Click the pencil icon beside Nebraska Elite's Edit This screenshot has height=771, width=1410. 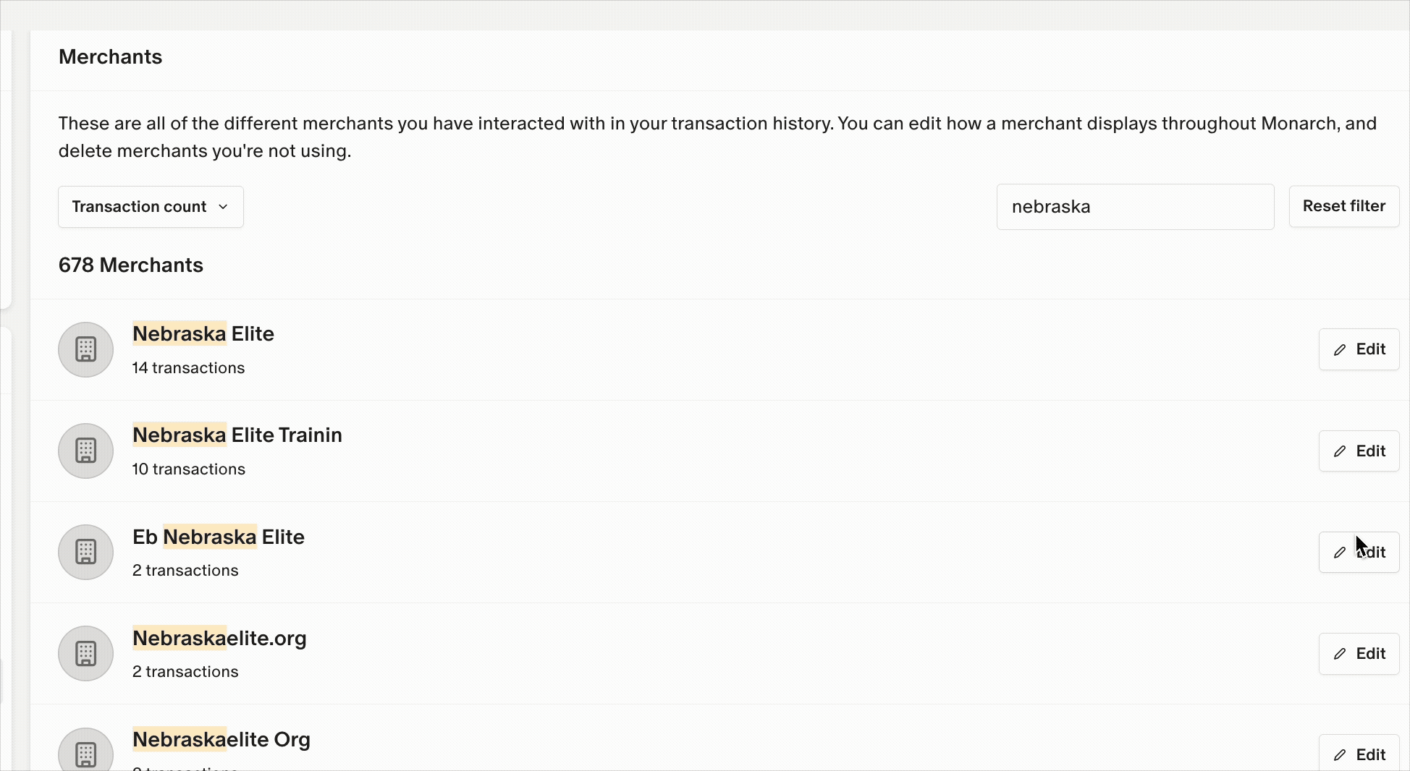click(x=1341, y=349)
